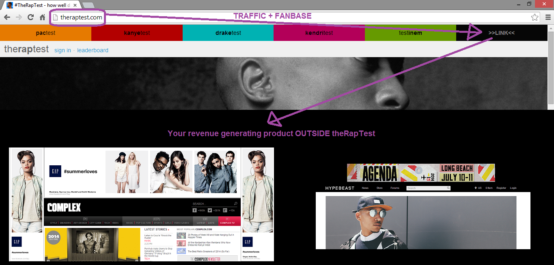Click the browser forward arrow

pyautogui.click(x=19, y=17)
